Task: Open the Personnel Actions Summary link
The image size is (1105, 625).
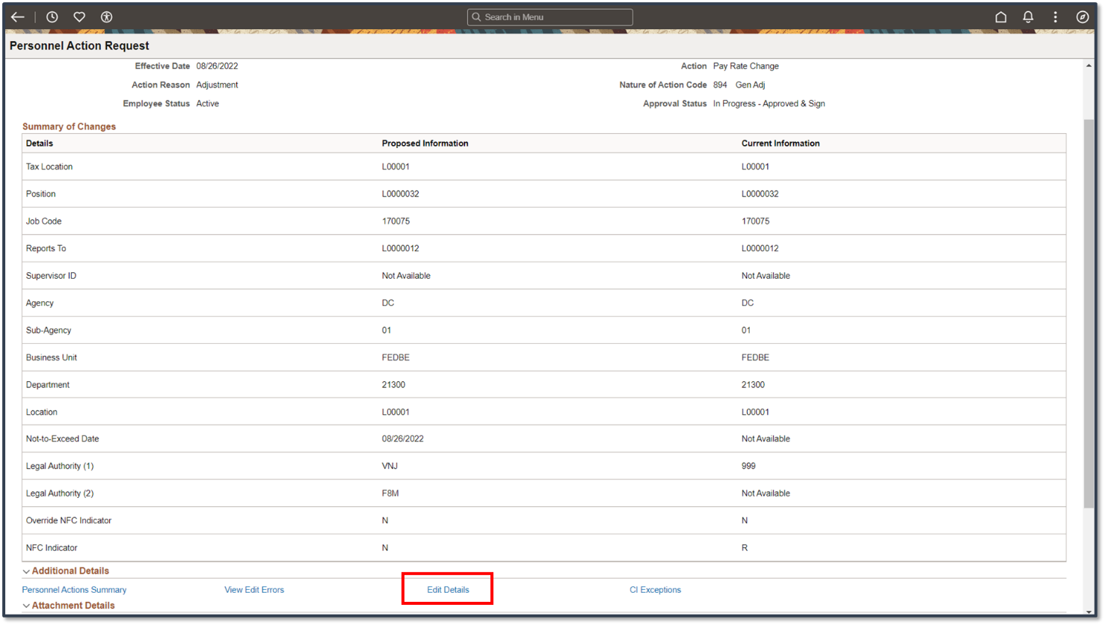Action: pyautogui.click(x=74, y=590)
